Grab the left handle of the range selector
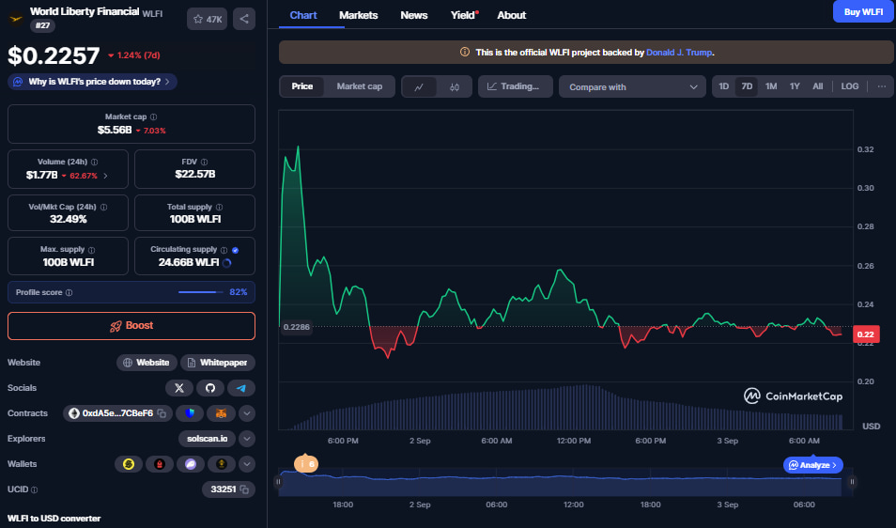This screenshot has height=528, width=896. [x=278, y=482]
